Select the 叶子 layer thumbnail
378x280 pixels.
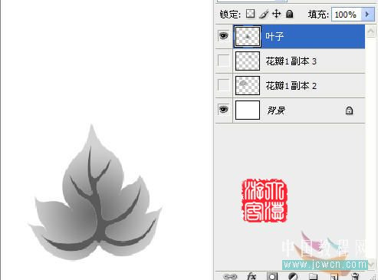tap(248, 36)
